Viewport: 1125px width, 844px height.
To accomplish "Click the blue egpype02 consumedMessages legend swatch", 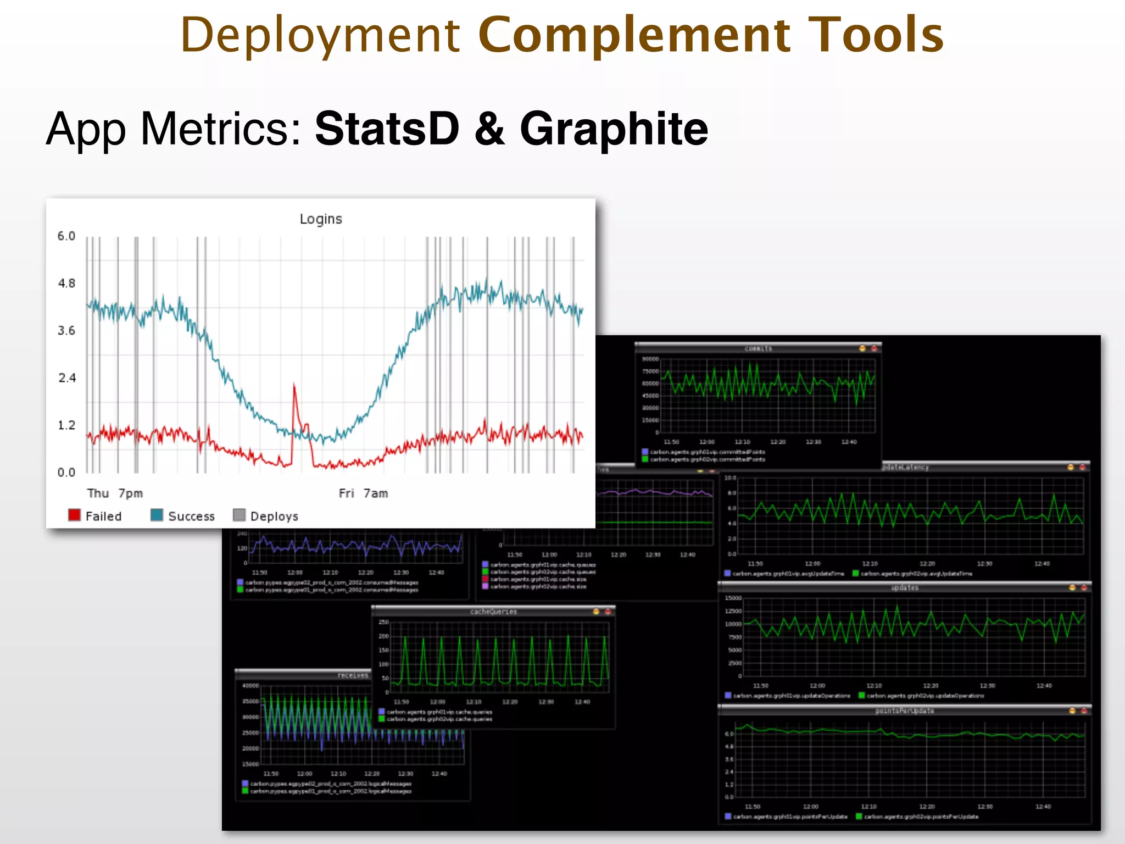I will 240,582.
